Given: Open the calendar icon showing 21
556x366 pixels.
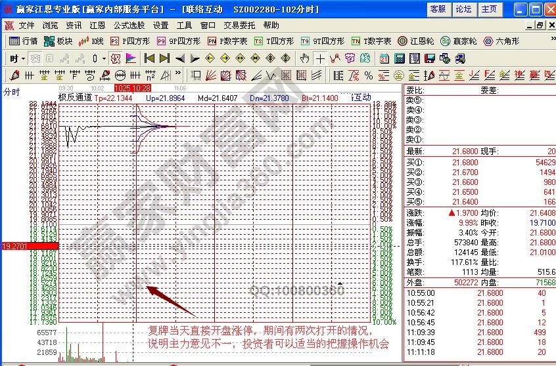Looking at the screenshot, I should pyautogui.click(x=384, y=58).
